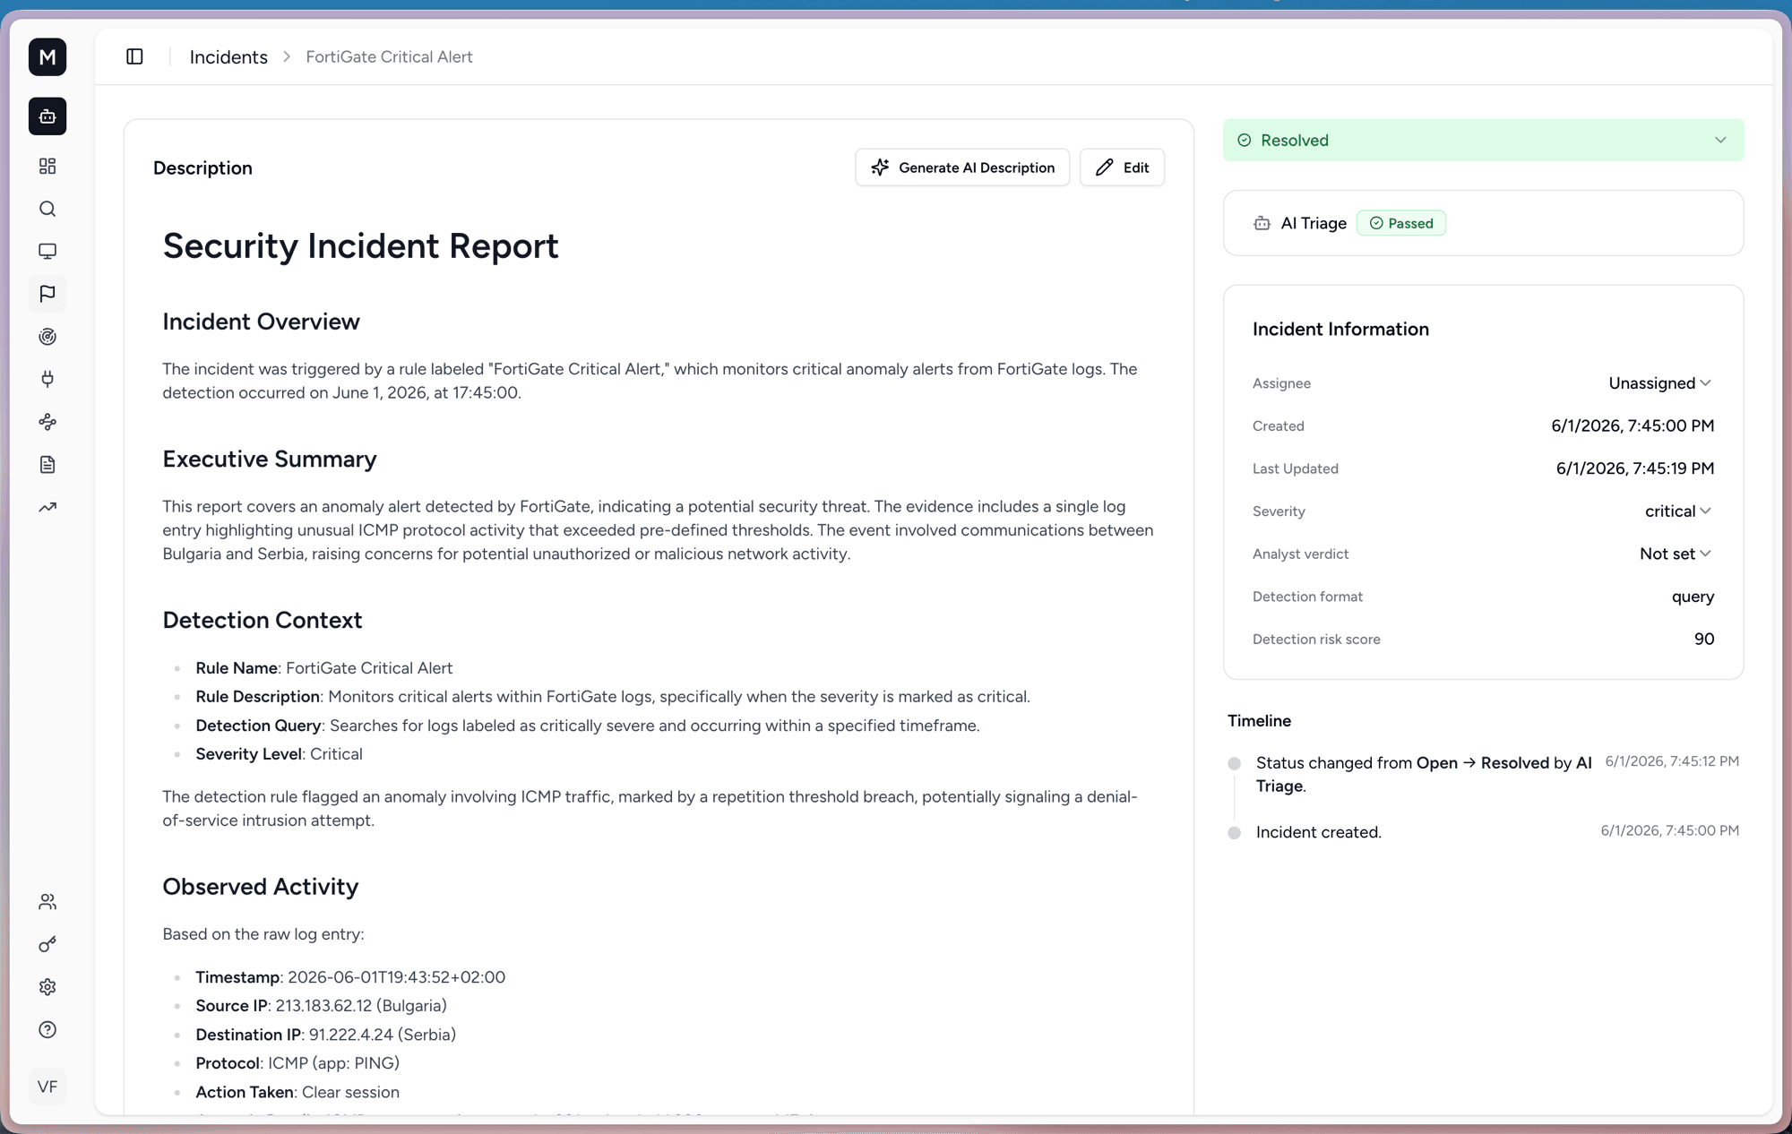This screenshot has height=1134, width=1792.
Task: Open the Analyst verdict Not set dropdown
Action: click(x=1676, y=554)
